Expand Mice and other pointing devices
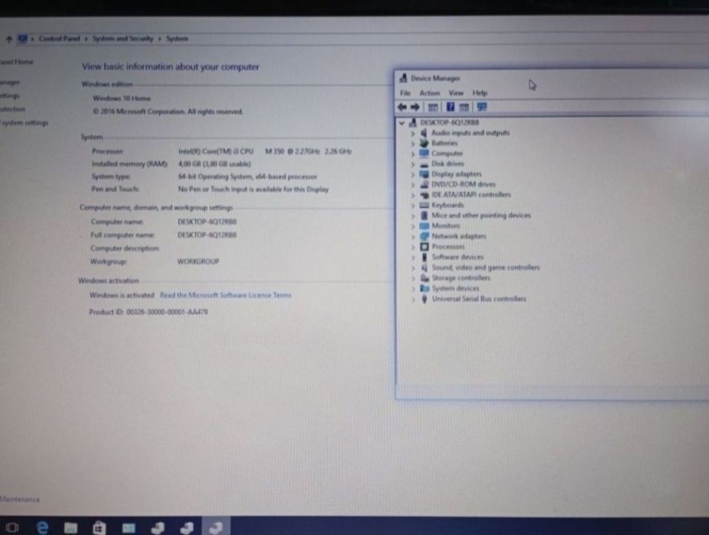 [x=412, y=216]
